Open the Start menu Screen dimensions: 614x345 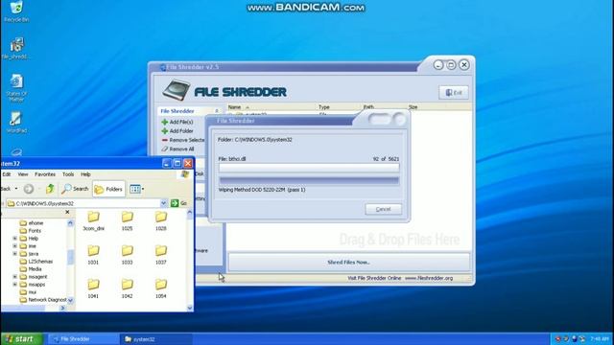point(21,339)
